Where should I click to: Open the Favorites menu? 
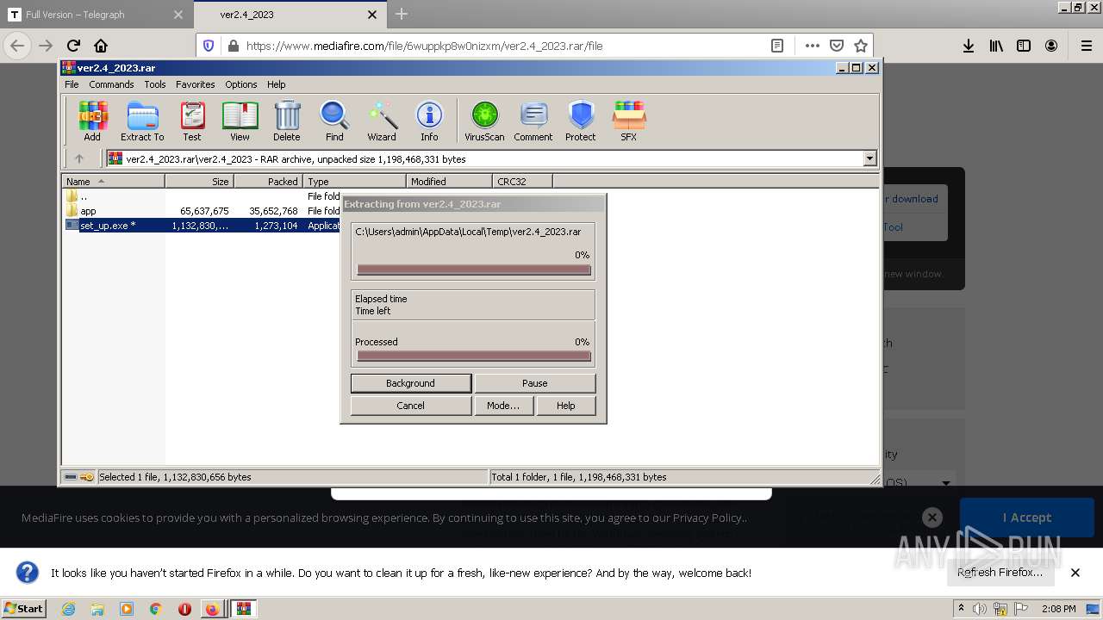[x=196, y=84]
